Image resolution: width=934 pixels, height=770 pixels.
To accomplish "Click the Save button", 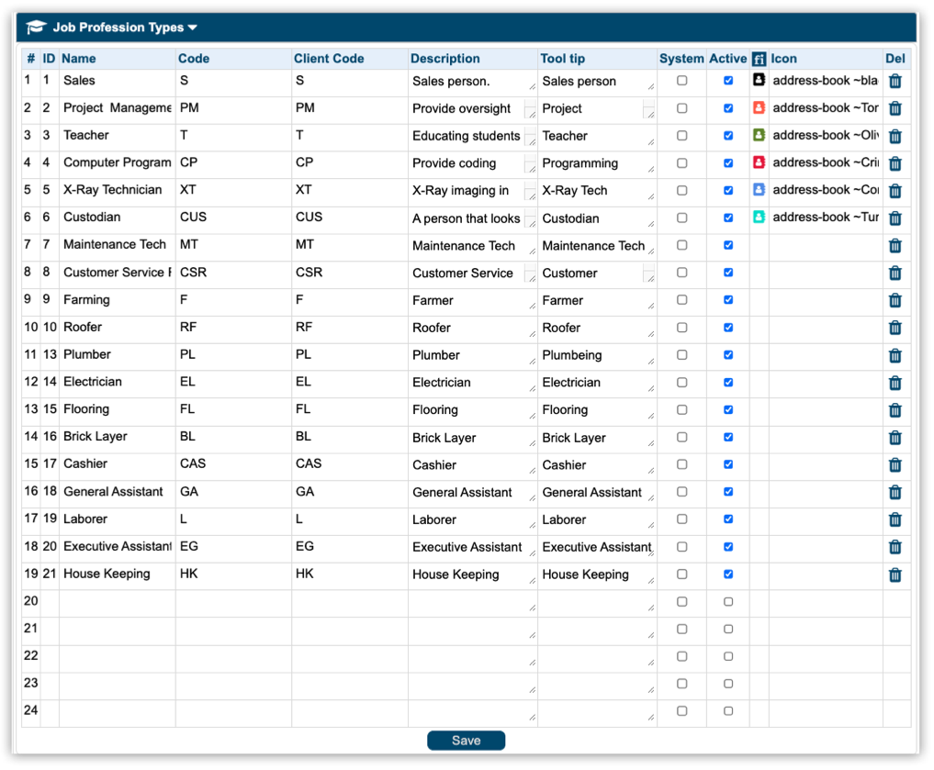I will 466,741.
